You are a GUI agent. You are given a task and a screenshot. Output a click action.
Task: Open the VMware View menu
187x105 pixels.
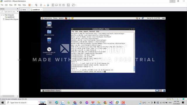11,5
